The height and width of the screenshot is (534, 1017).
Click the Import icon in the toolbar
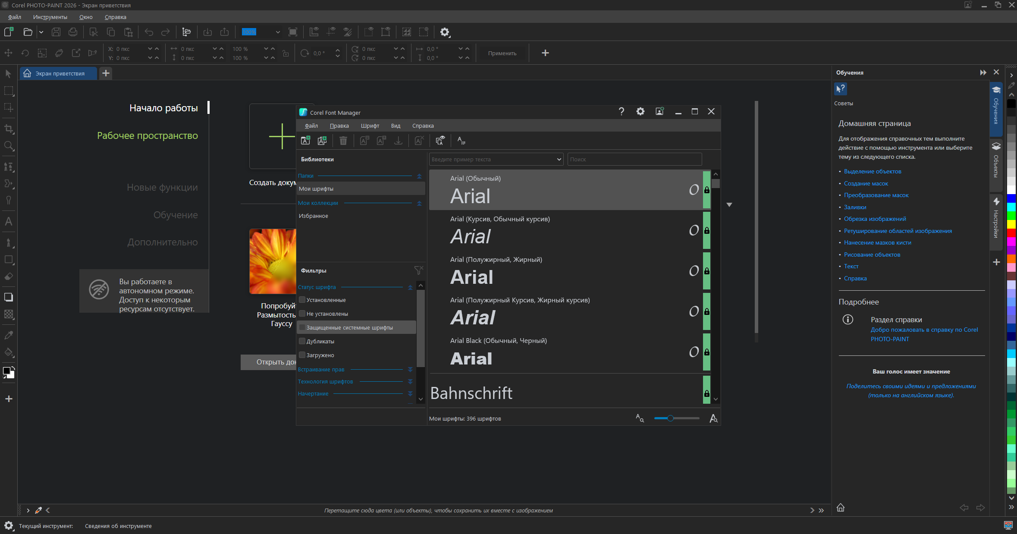tap(207, 32)
